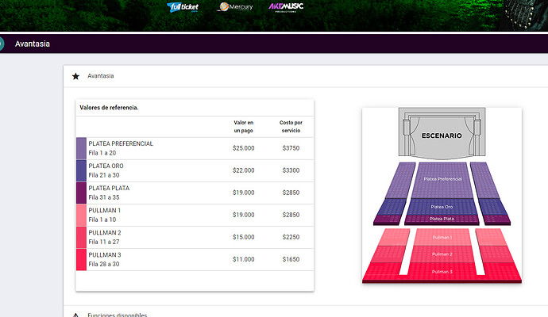
Task: Click the Platea Preferencial purple color swatch
Action: click(x=81, y=148)
